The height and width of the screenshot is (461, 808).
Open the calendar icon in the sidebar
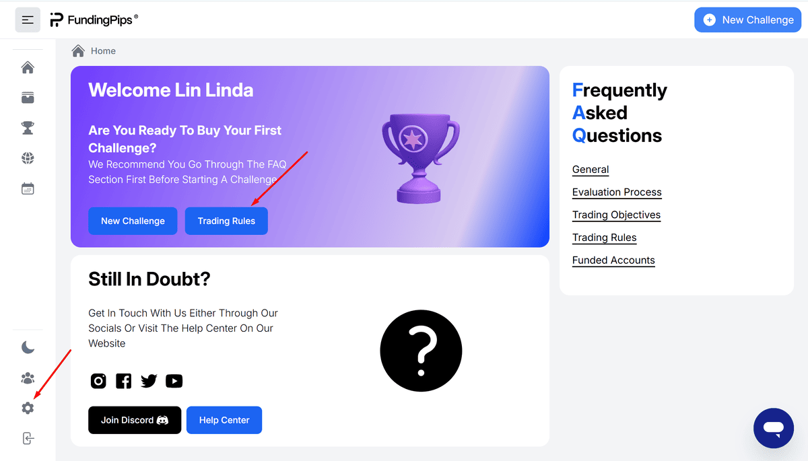[28, 188]
